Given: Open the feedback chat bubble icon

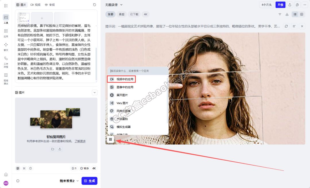Looking at the screenshot, I should click(297, 5).
